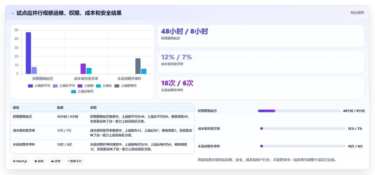
Task: Click the Chart.js tag chip
Action: [x=20, y=161]
